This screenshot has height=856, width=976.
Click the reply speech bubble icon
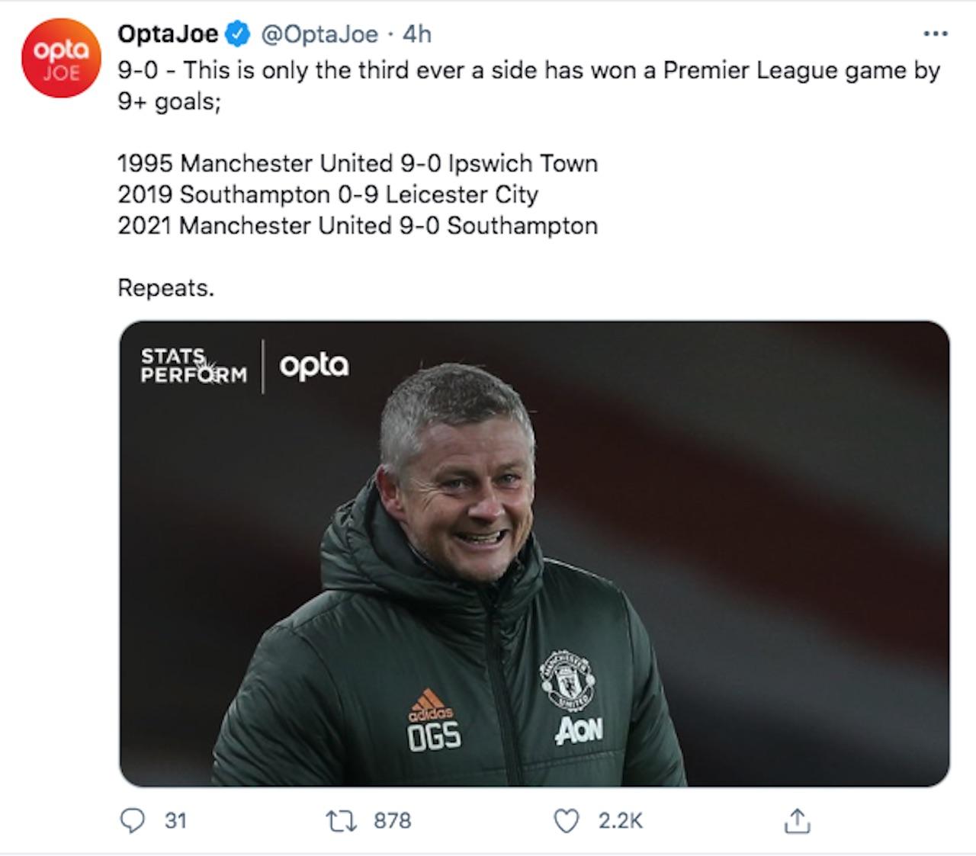tap(133, 820)
